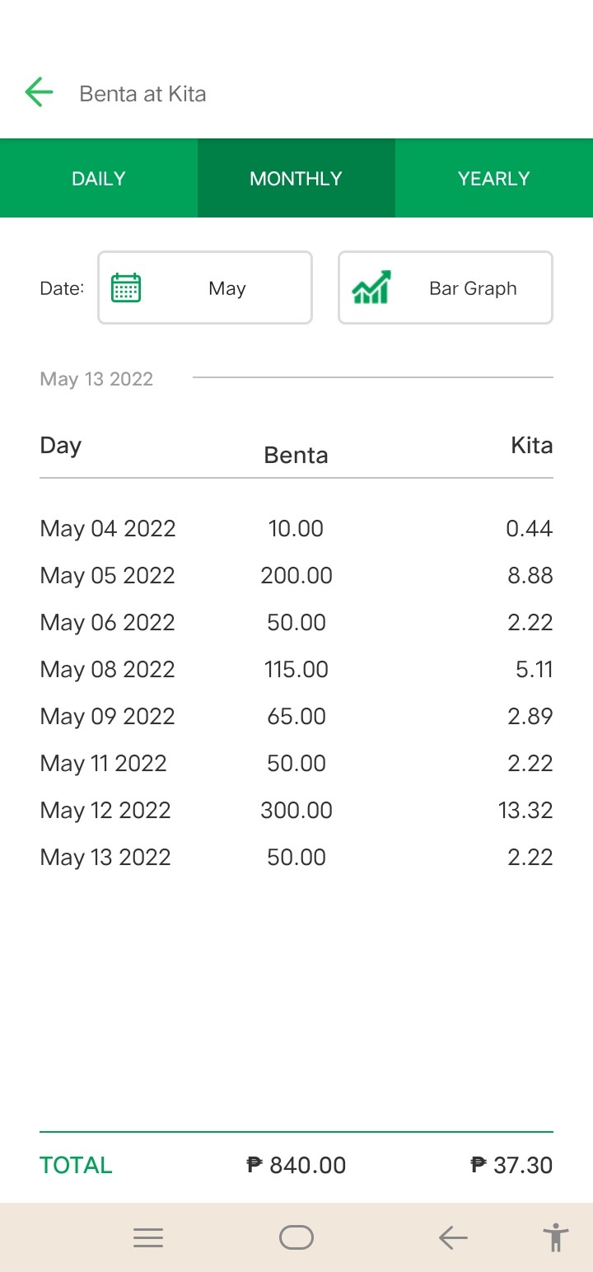Click the May 12 2022 row

[296, 810]
